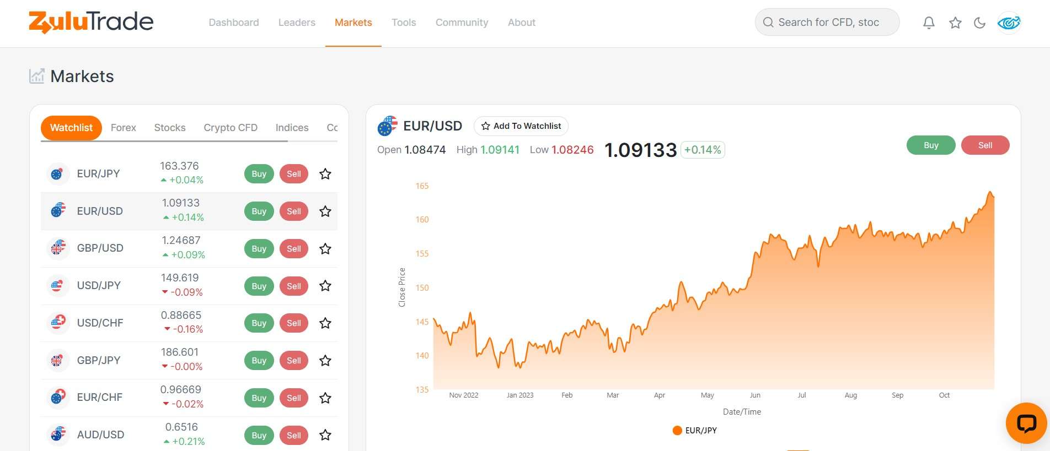Click the EUR/USD flag icon in watchlist
The image size is (1050, 451).
58,211
